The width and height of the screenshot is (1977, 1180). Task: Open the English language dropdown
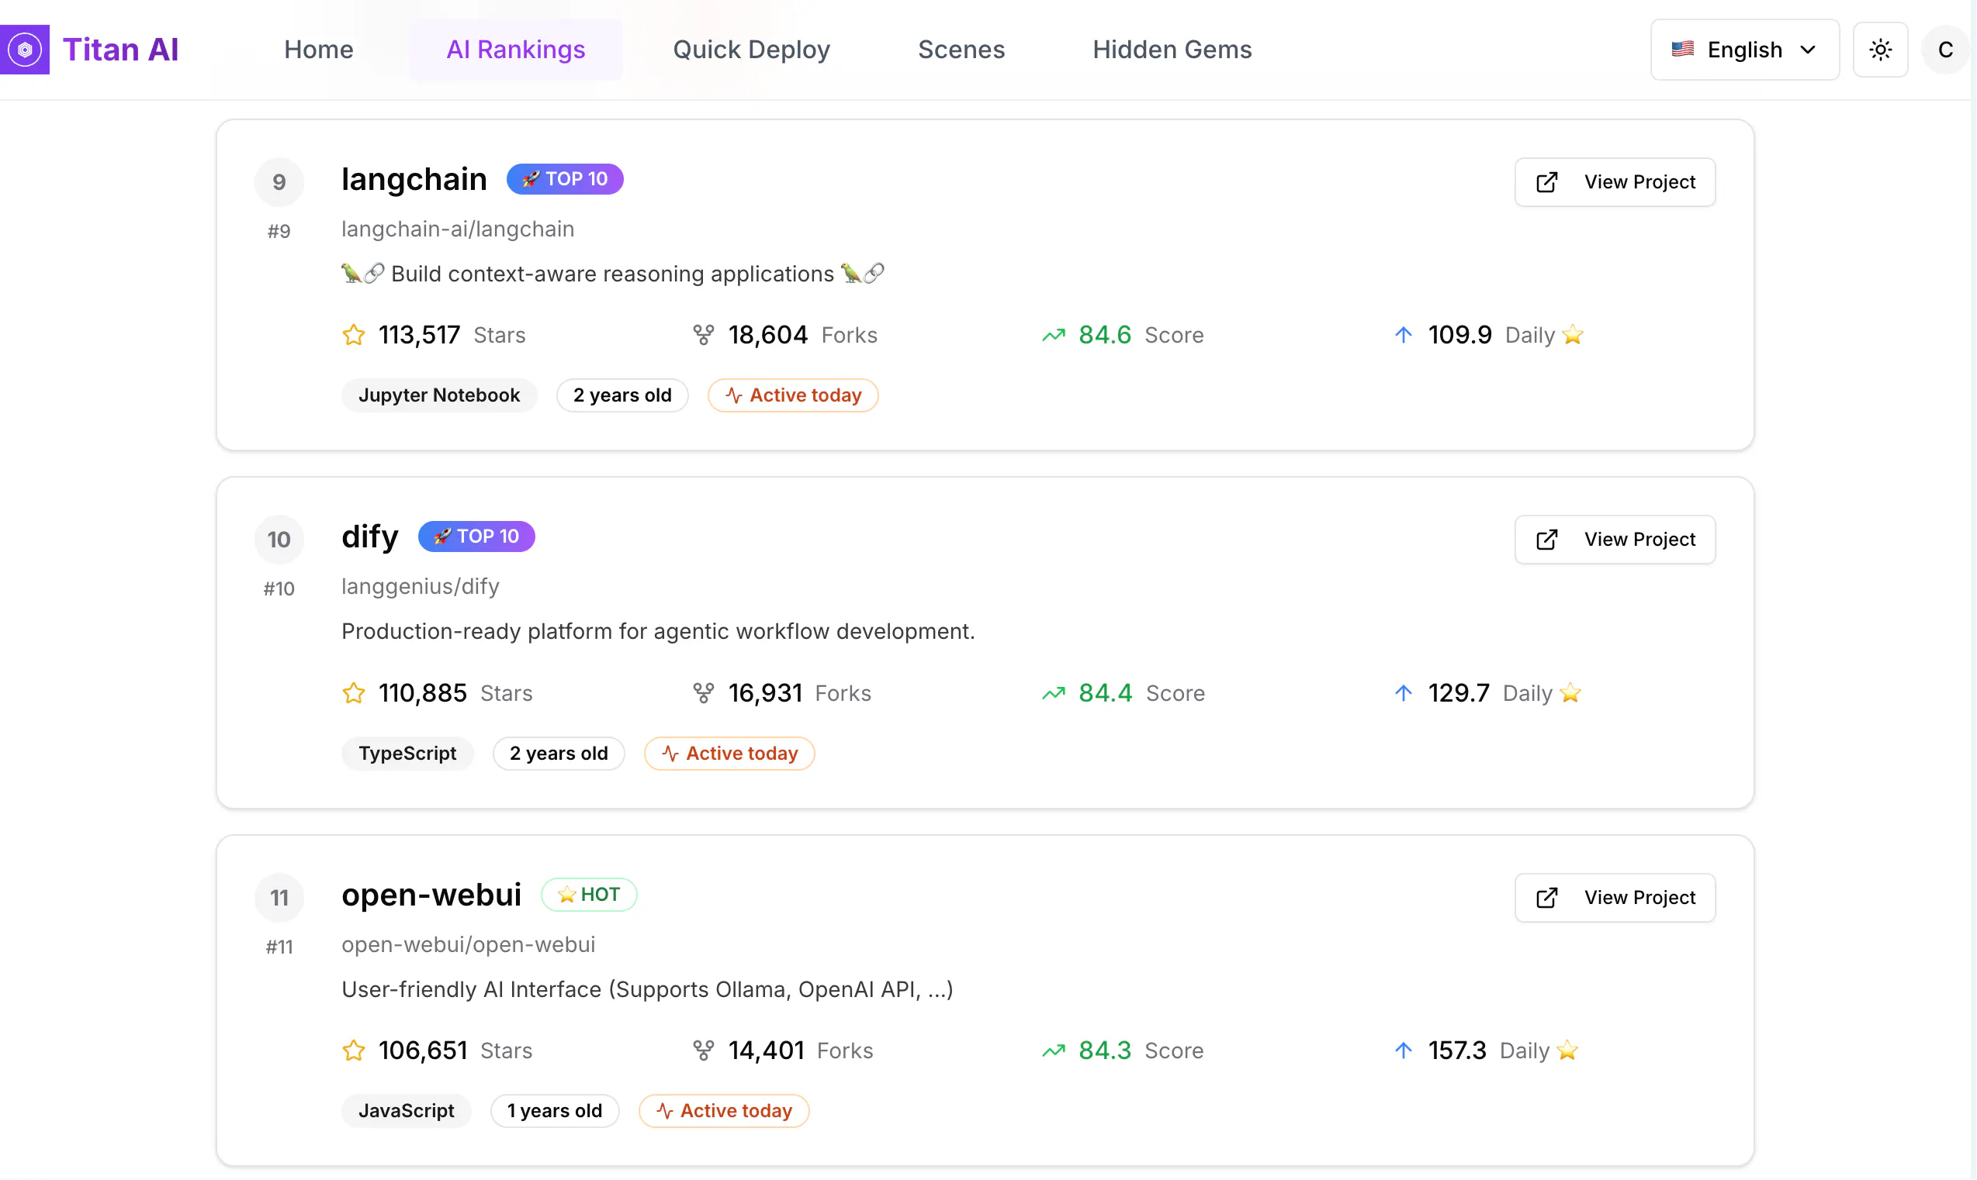(1745, 50)
